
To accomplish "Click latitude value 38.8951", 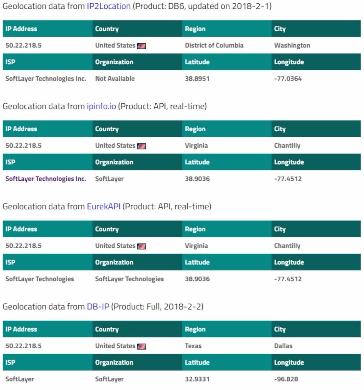I will (x=197, y=79).
